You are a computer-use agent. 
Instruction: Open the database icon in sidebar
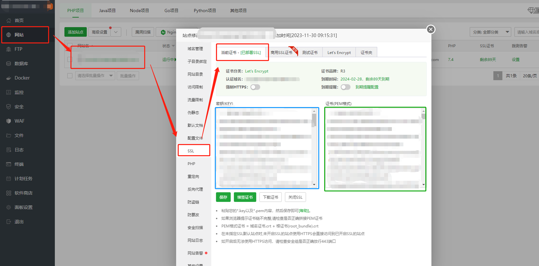pos(9,64)
